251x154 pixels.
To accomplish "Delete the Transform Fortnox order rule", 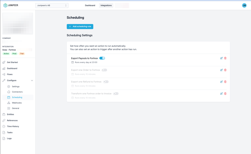I will click(225, 94).
